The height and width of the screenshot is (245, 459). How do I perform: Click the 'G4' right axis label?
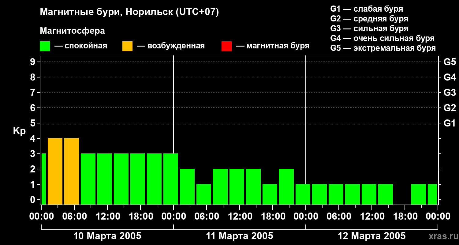click(x=450, y=77)
